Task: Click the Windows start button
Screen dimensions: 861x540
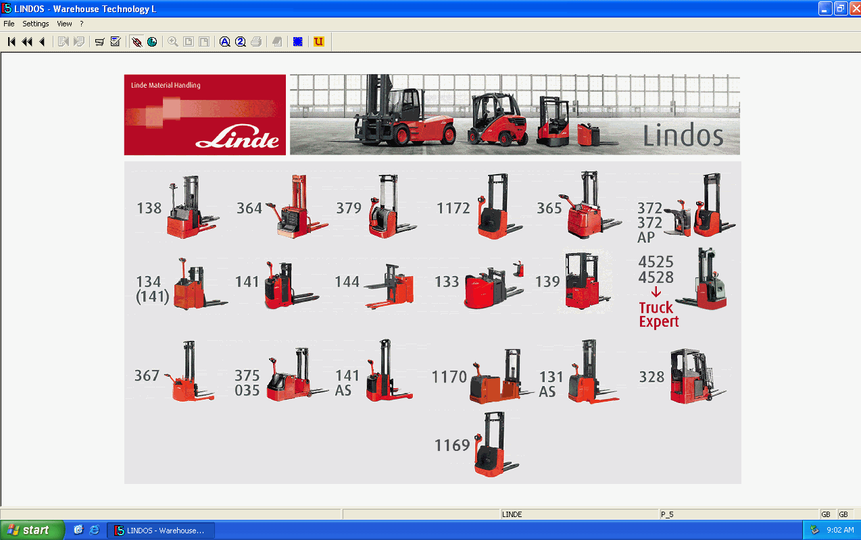Action: [x=31, y=530]
